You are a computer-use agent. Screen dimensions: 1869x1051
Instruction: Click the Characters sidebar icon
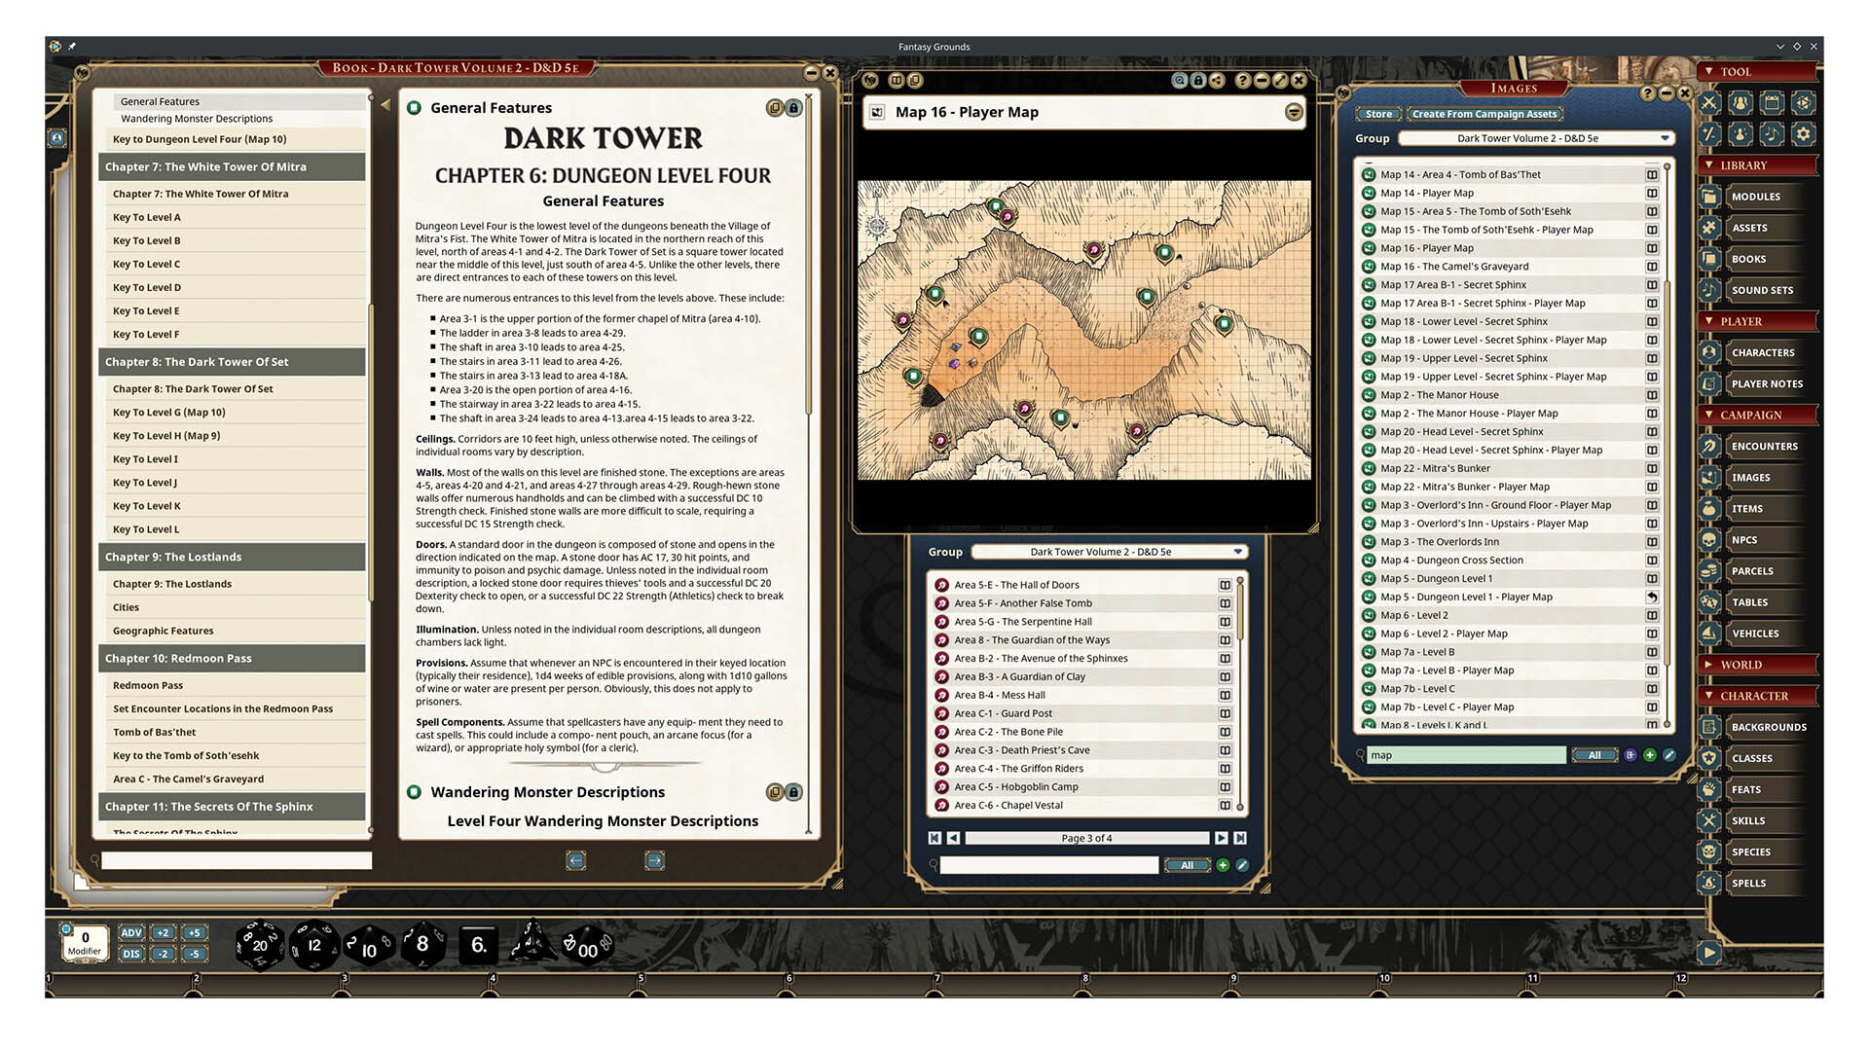tap(1709, 352)
